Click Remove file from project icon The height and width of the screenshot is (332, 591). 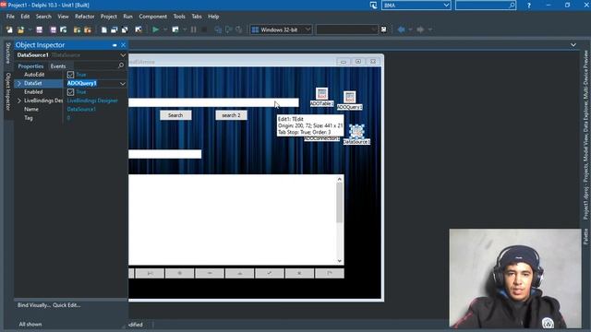88,30
